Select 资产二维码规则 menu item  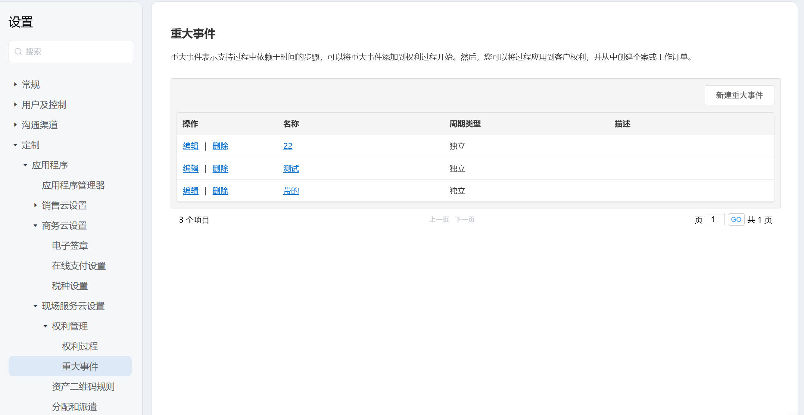83,387
